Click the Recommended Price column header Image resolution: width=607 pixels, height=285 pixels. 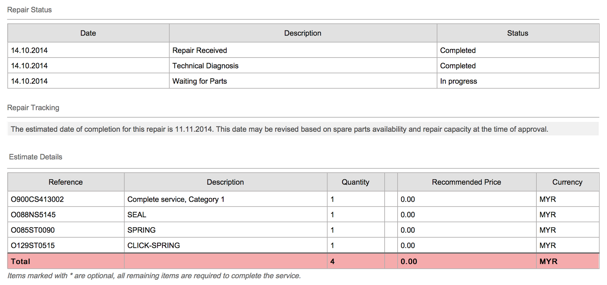(x=466, y=182)
